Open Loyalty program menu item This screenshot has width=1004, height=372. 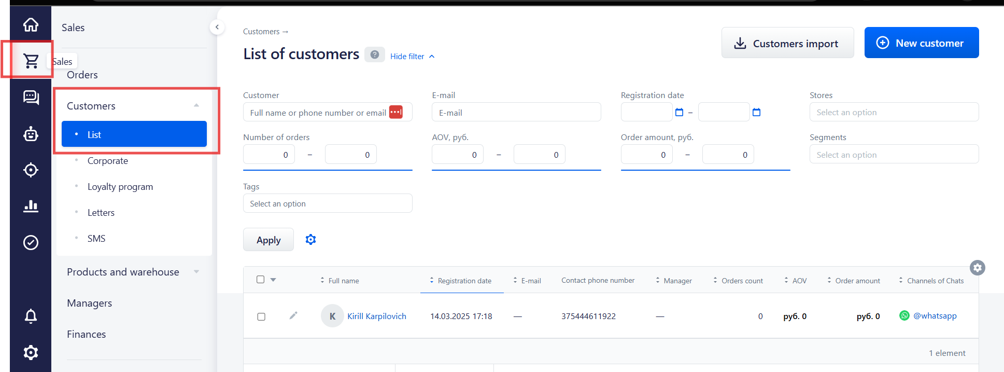(x=120, y=187)
